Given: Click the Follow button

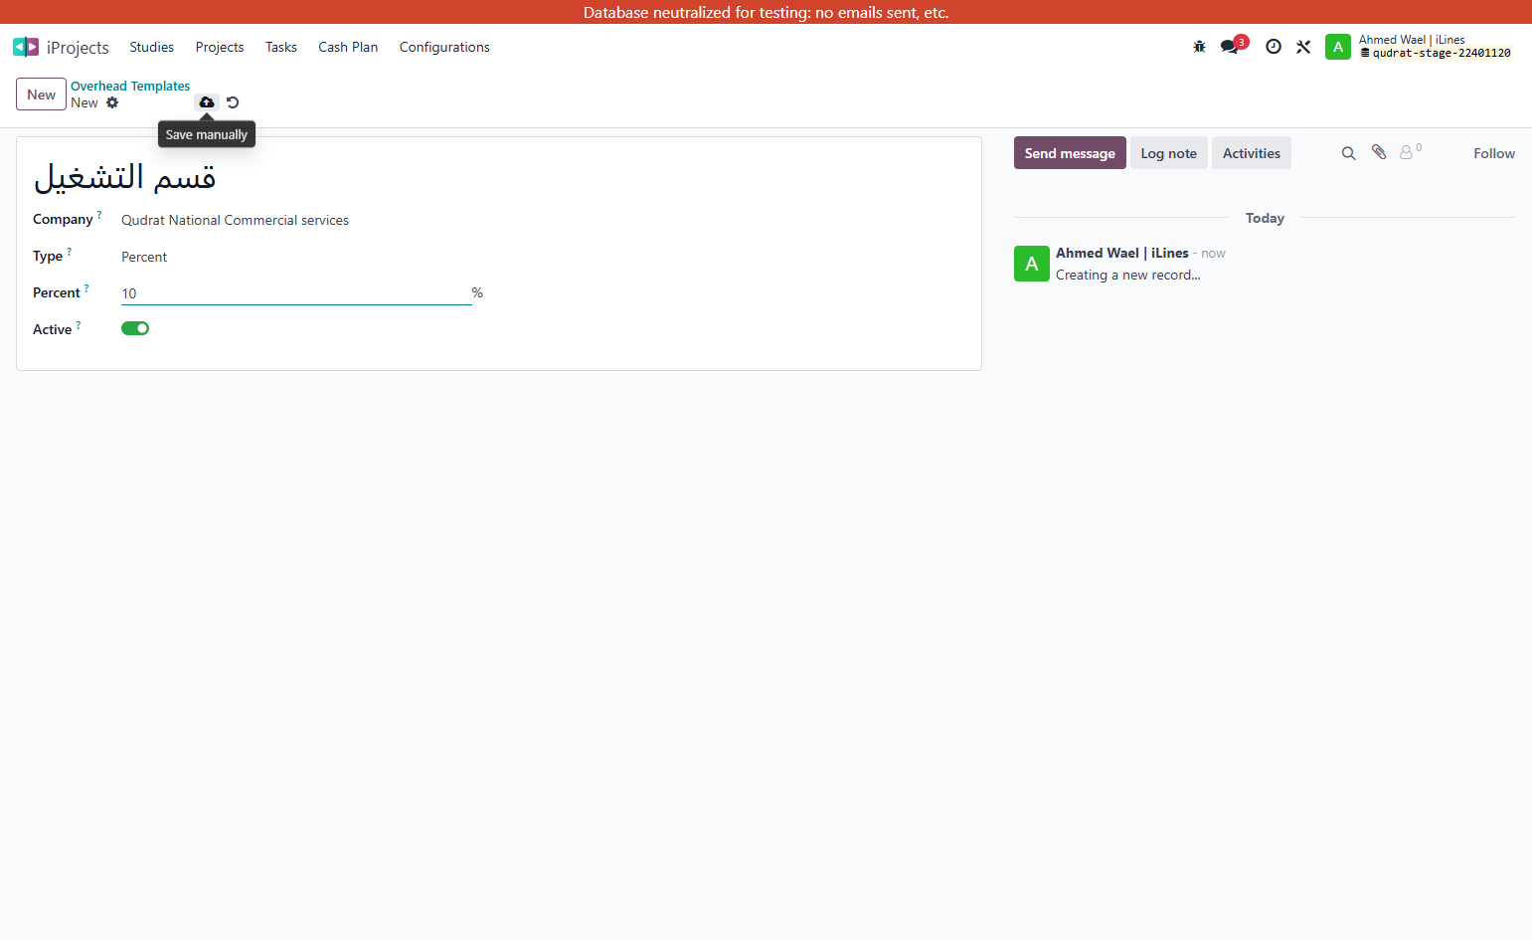Looking at the screenshot, I should click(x=1494, y=153).
